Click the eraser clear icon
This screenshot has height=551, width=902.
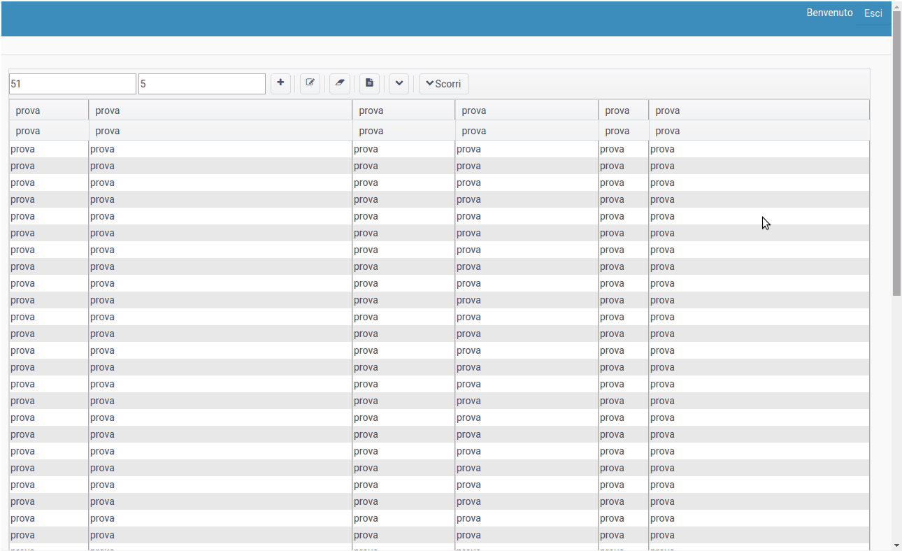pyautogui.click(x=339, y=83)
